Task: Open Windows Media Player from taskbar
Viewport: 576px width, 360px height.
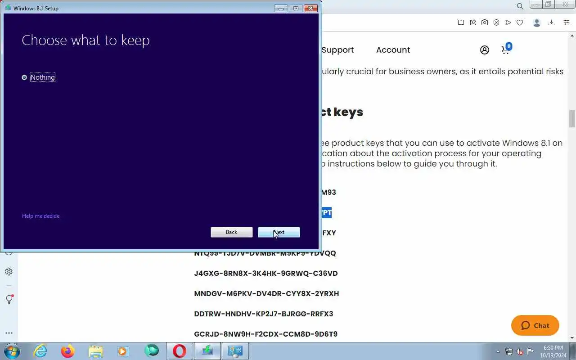Action: pyautogui.click(x=123, y=351)
